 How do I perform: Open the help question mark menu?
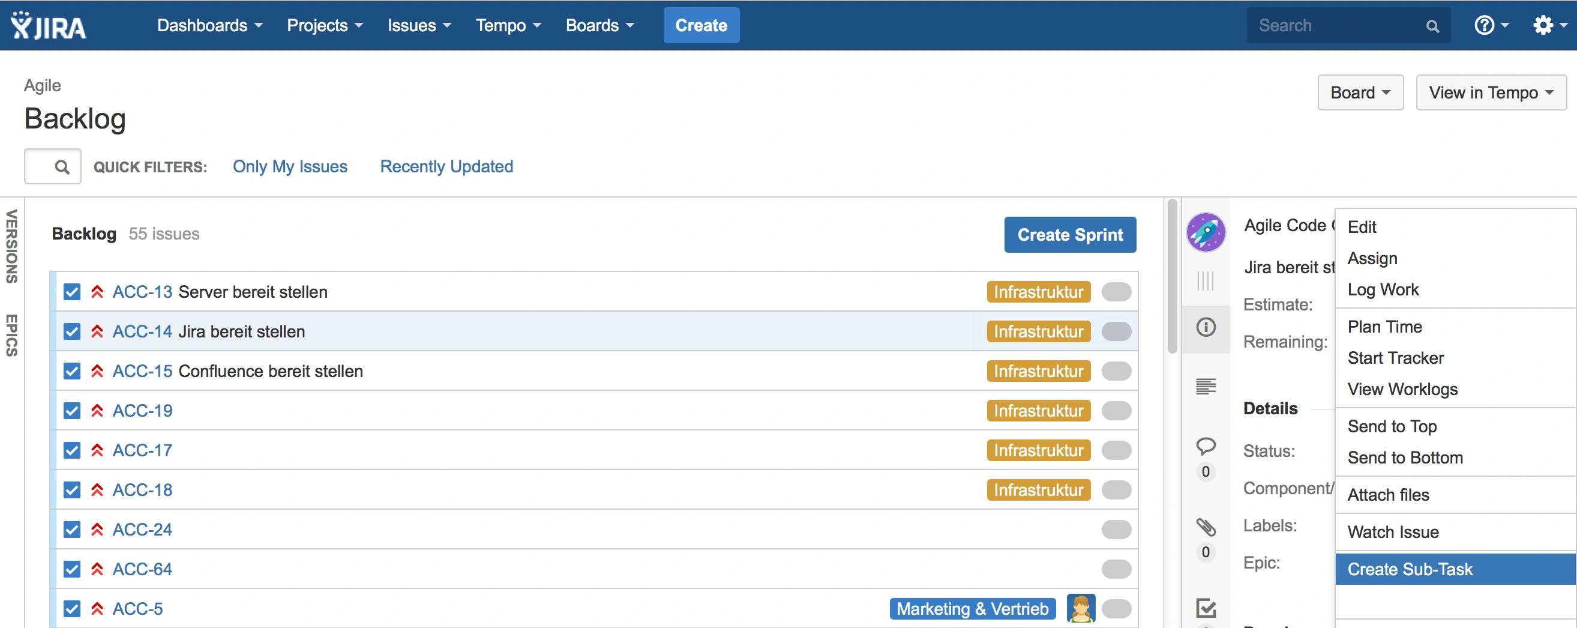(x=1491, y=25)
